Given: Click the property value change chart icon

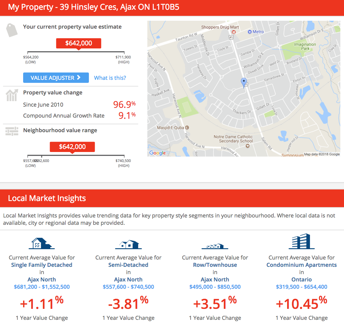Looking at the screenshot, I should [12, 95].
